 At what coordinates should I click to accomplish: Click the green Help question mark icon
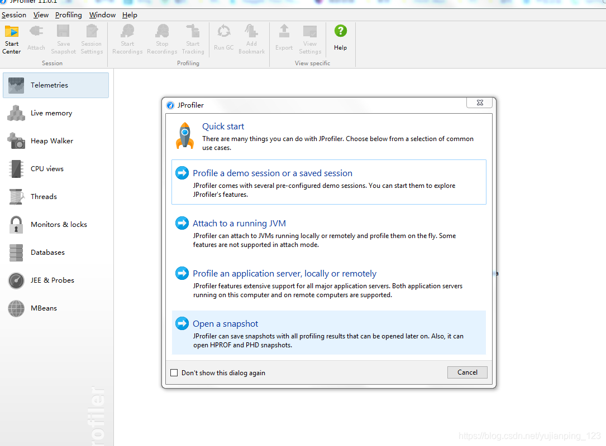click(x=341, y=31)
